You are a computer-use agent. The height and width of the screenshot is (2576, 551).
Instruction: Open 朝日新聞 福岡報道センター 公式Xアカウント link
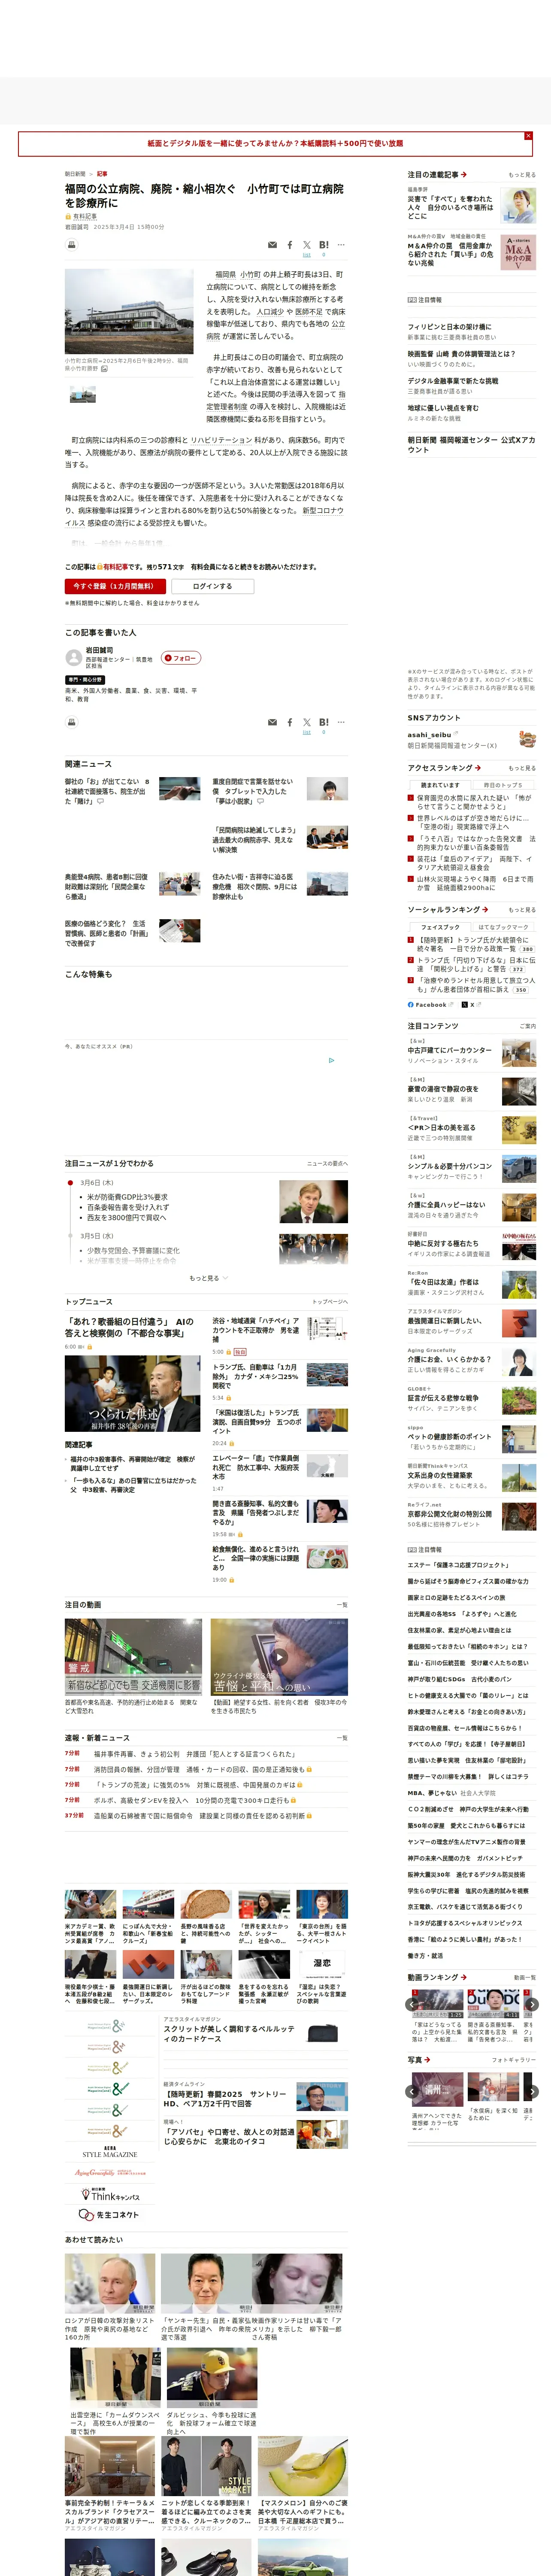click(471, 445)
